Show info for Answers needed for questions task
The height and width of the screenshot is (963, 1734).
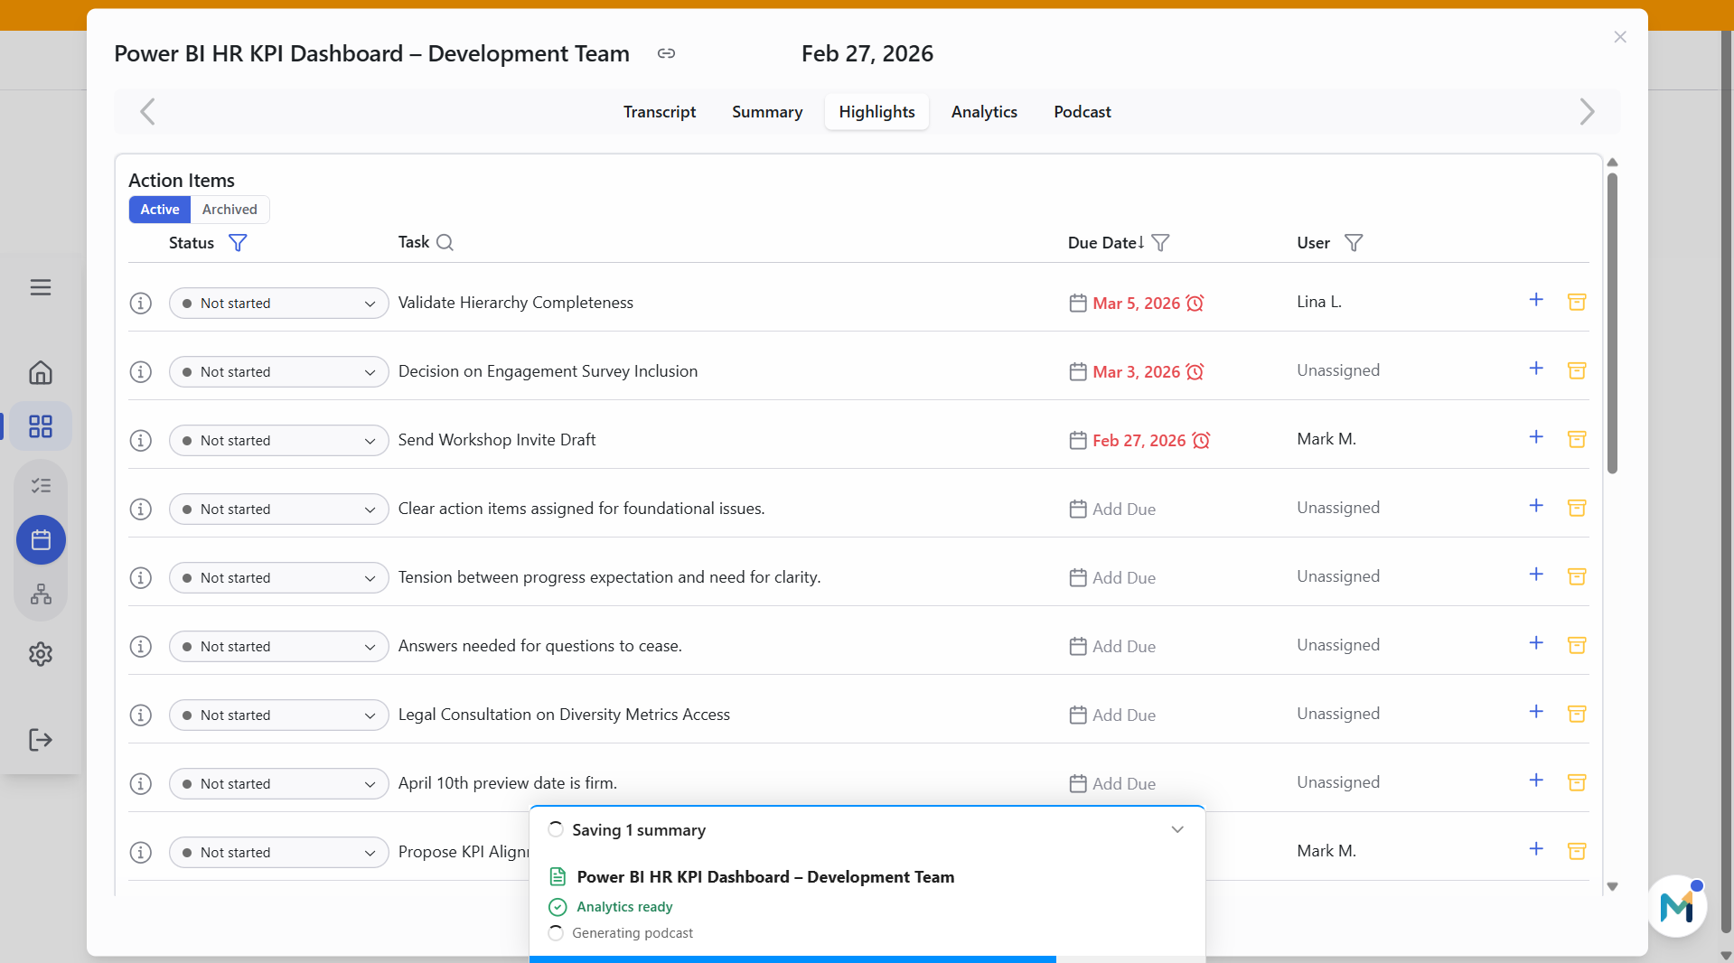(141, 646)
